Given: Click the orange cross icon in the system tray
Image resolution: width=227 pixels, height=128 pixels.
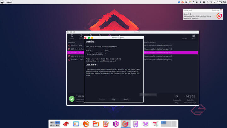Looking at the screenshot, I should [x=183, y=2].
